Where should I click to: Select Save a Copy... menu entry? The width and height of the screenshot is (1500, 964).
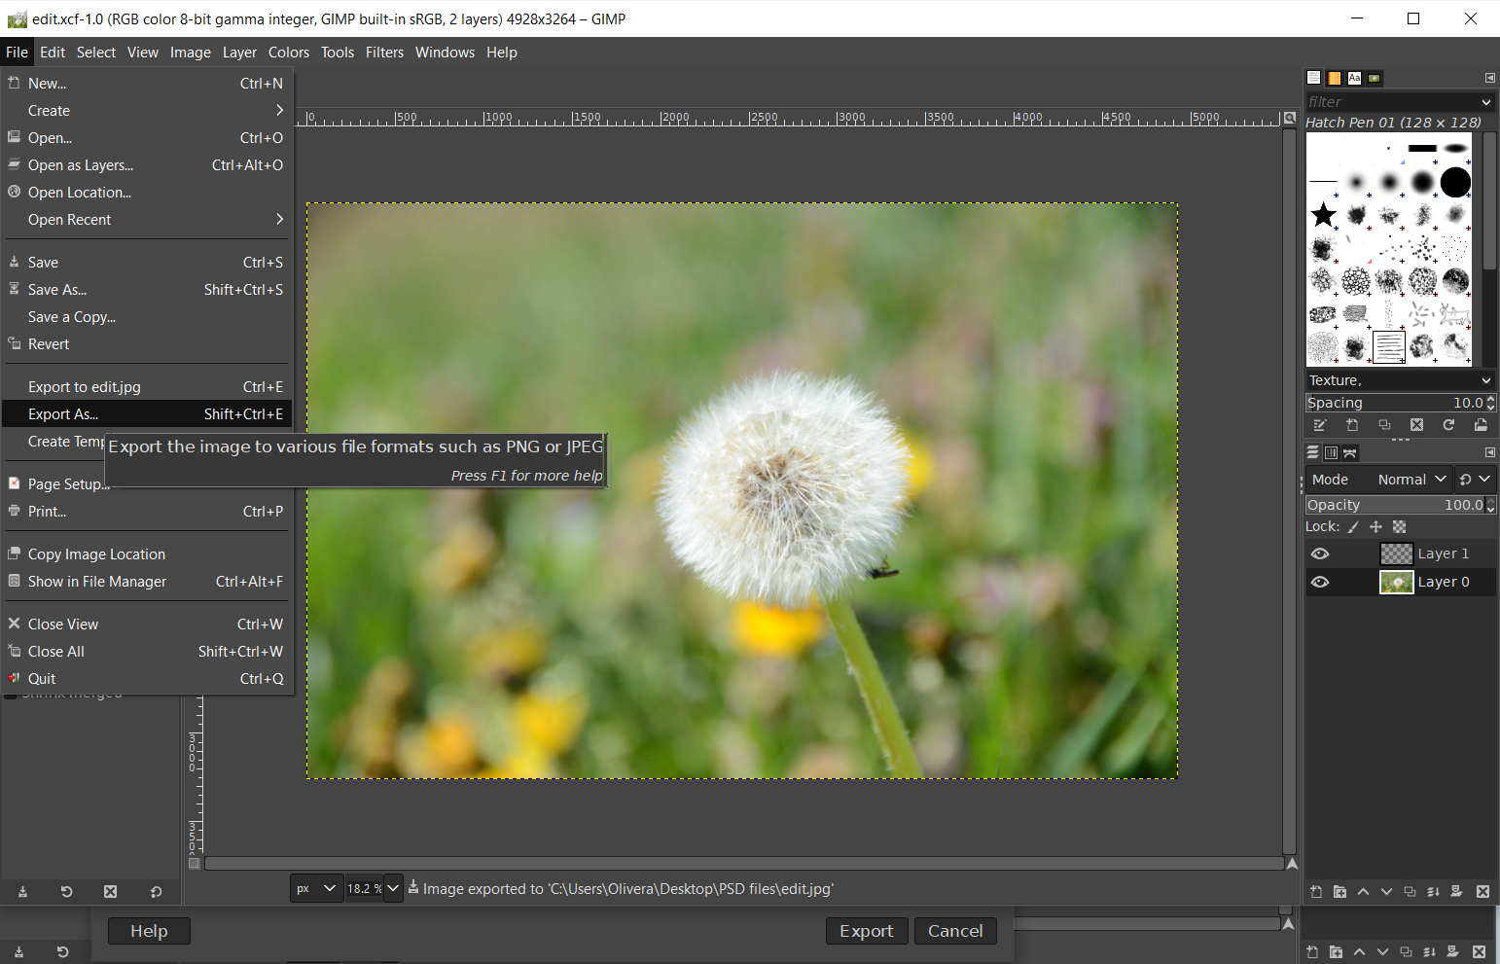[x=71, y=317]
